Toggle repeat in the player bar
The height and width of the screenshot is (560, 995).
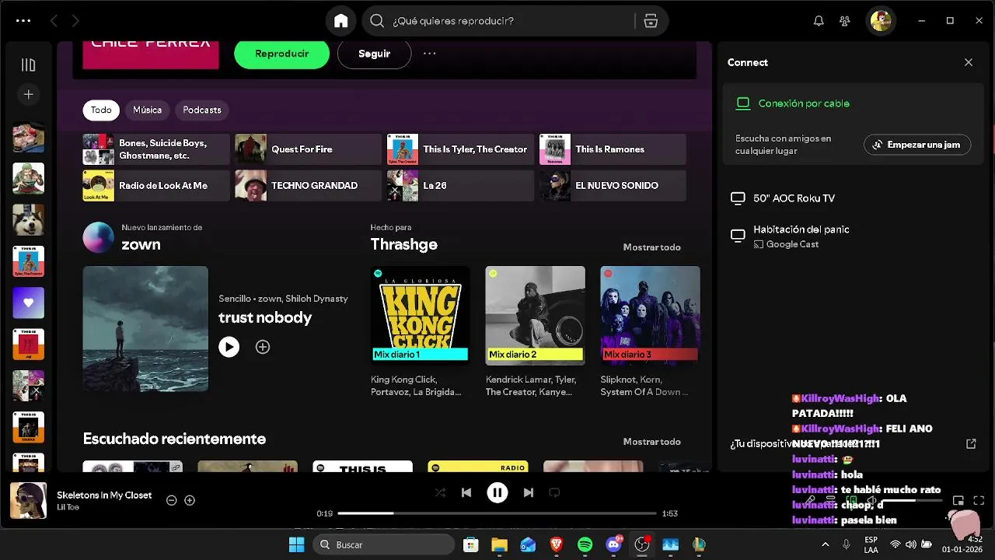tap(554, 492)
